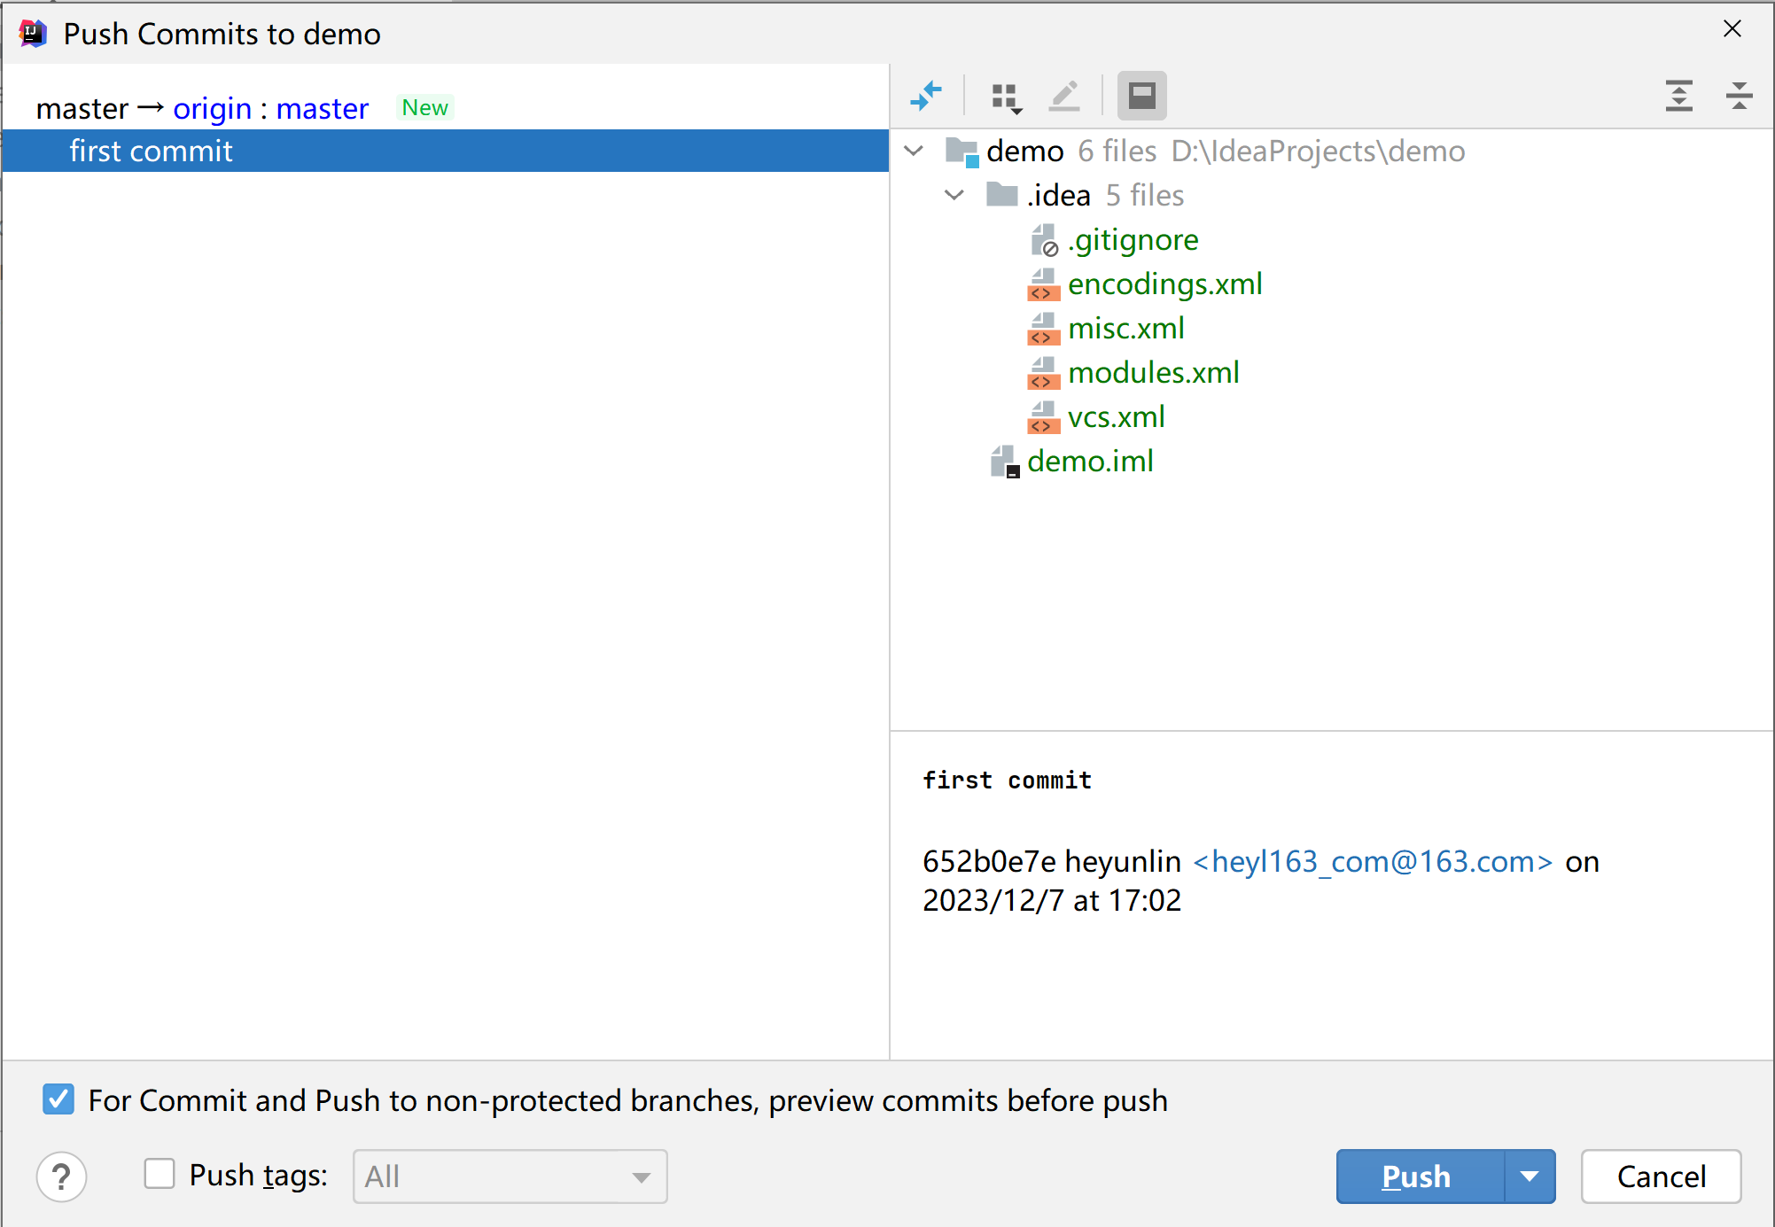Screen dimensions: 1775x1227
Task: Collapse the .idea folder node
Action: click(x=954, y=195)
